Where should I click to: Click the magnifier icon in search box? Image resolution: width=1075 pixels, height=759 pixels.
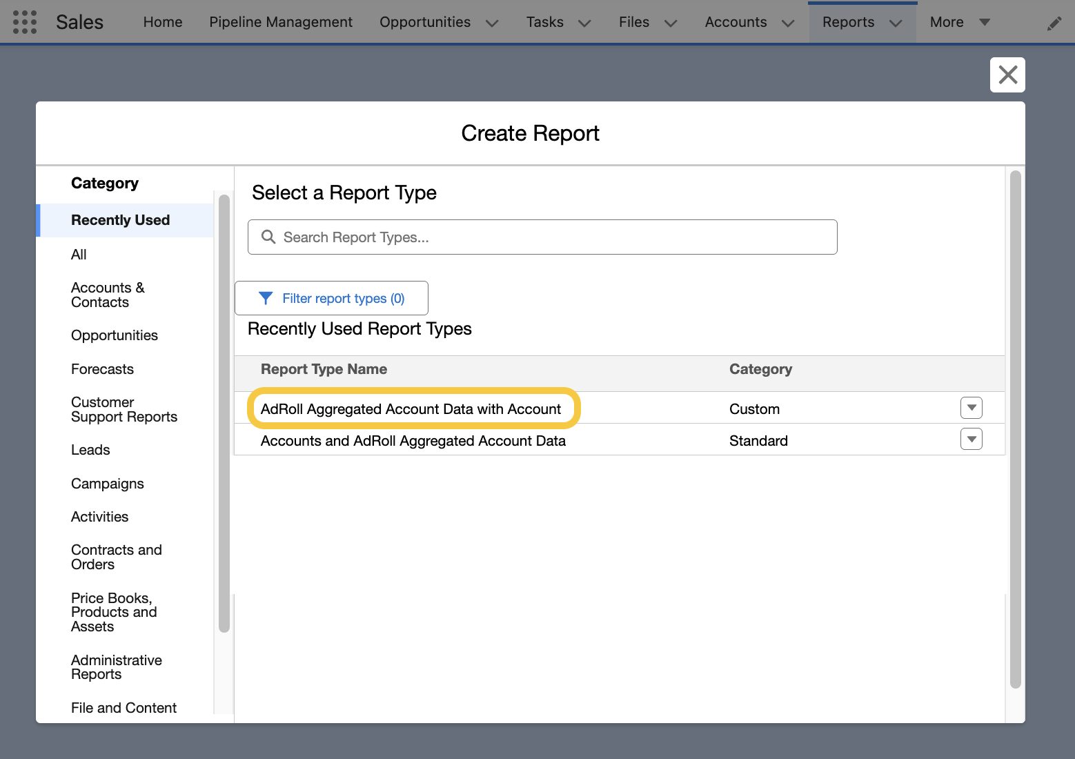pos(268,237)
